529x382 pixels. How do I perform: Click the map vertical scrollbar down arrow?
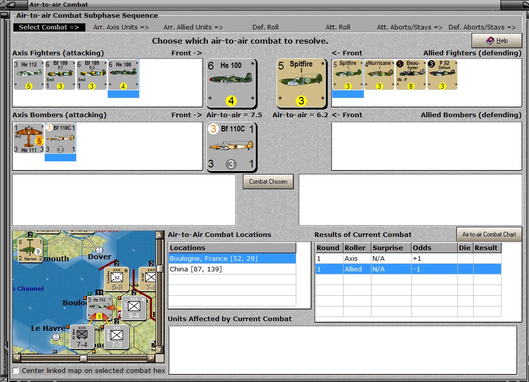160,350
